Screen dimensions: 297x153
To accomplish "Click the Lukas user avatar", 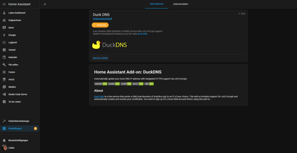I will tap(4, 148).
